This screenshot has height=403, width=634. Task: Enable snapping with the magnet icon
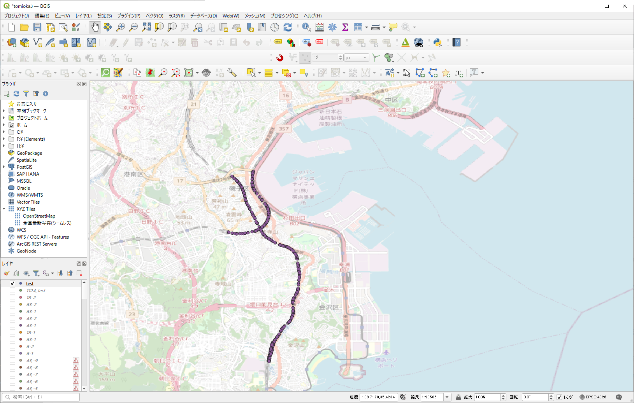coord(279,58)
